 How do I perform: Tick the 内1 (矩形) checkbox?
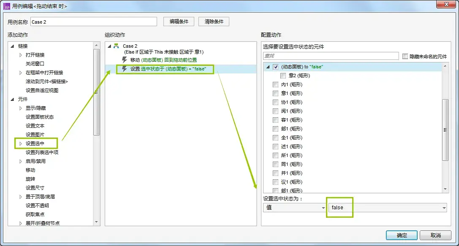coord(276,84)
